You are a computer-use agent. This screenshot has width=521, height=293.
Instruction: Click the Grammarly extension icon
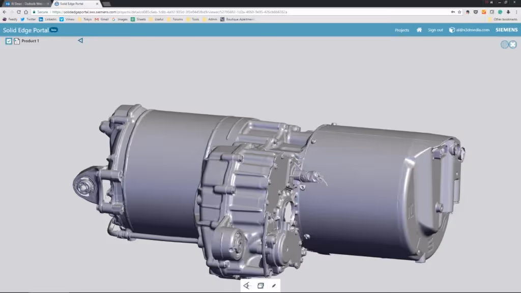click(x=500, y=12)
